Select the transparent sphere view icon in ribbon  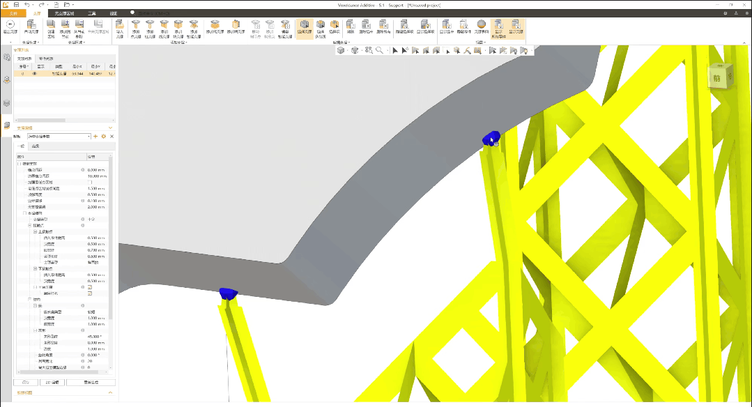pos(481,24)
